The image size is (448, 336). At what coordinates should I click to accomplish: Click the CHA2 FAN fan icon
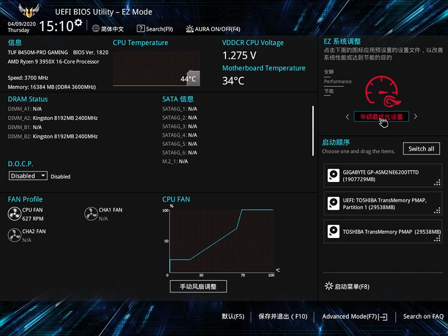(15, 235)
